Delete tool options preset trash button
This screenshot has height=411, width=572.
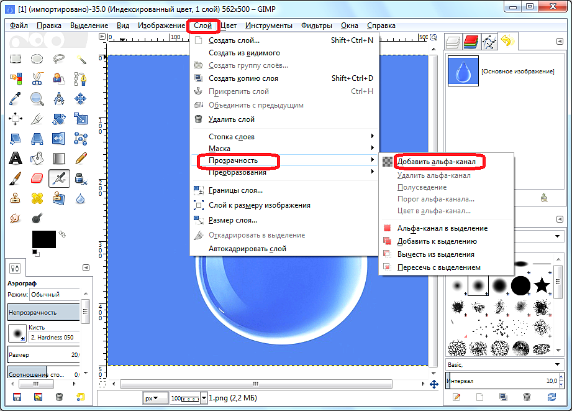click(x=59, y=397)
